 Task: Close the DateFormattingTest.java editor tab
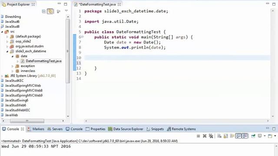pos(119,4)
